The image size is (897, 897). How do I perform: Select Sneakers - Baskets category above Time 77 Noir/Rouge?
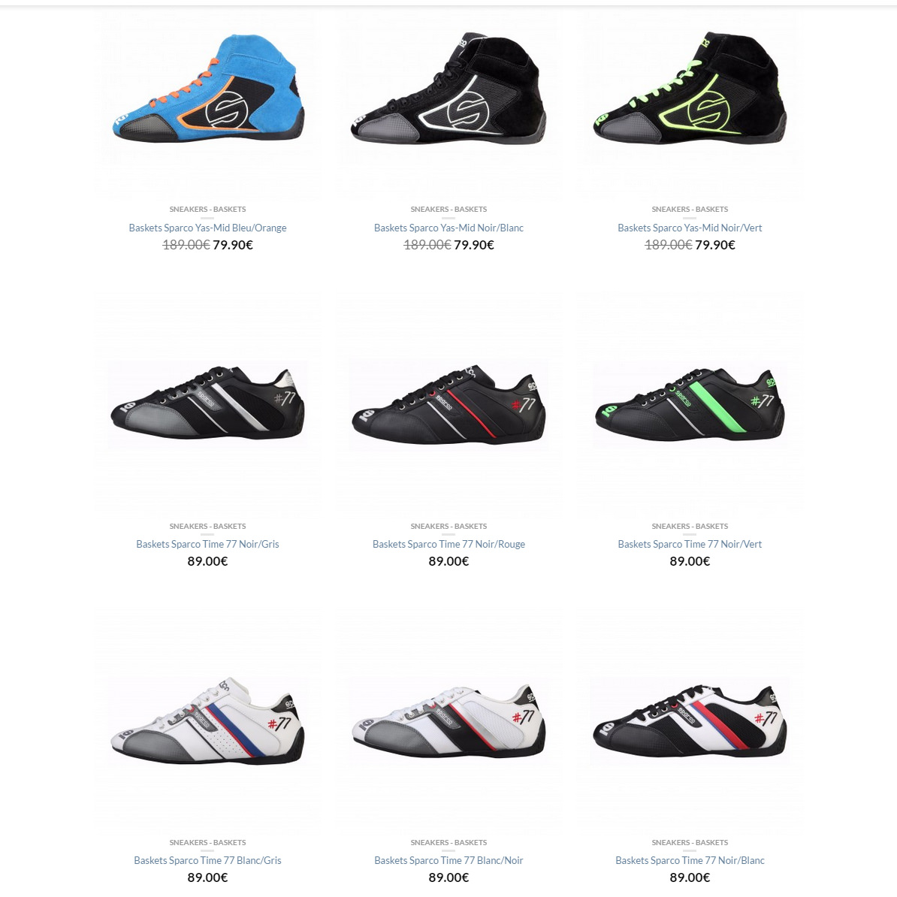click(x=448, y=527)
